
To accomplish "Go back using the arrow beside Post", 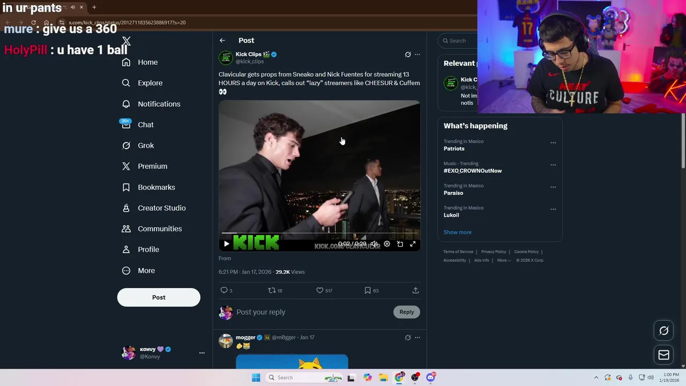I will [x=222, y=40].
